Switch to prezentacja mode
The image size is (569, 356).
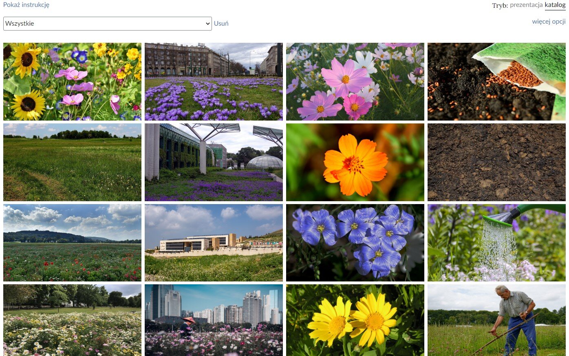[526, 5]
